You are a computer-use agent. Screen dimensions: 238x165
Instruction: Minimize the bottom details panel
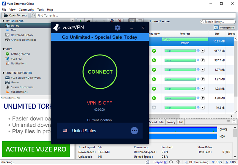coord(228,121)
